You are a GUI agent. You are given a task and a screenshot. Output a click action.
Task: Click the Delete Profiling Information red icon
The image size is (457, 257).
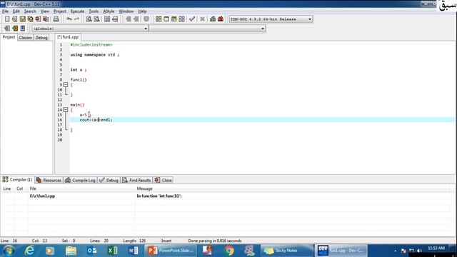click(x=221, y=19)
